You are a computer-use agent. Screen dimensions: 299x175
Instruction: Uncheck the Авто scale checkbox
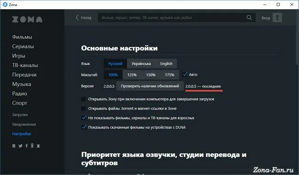185,74
